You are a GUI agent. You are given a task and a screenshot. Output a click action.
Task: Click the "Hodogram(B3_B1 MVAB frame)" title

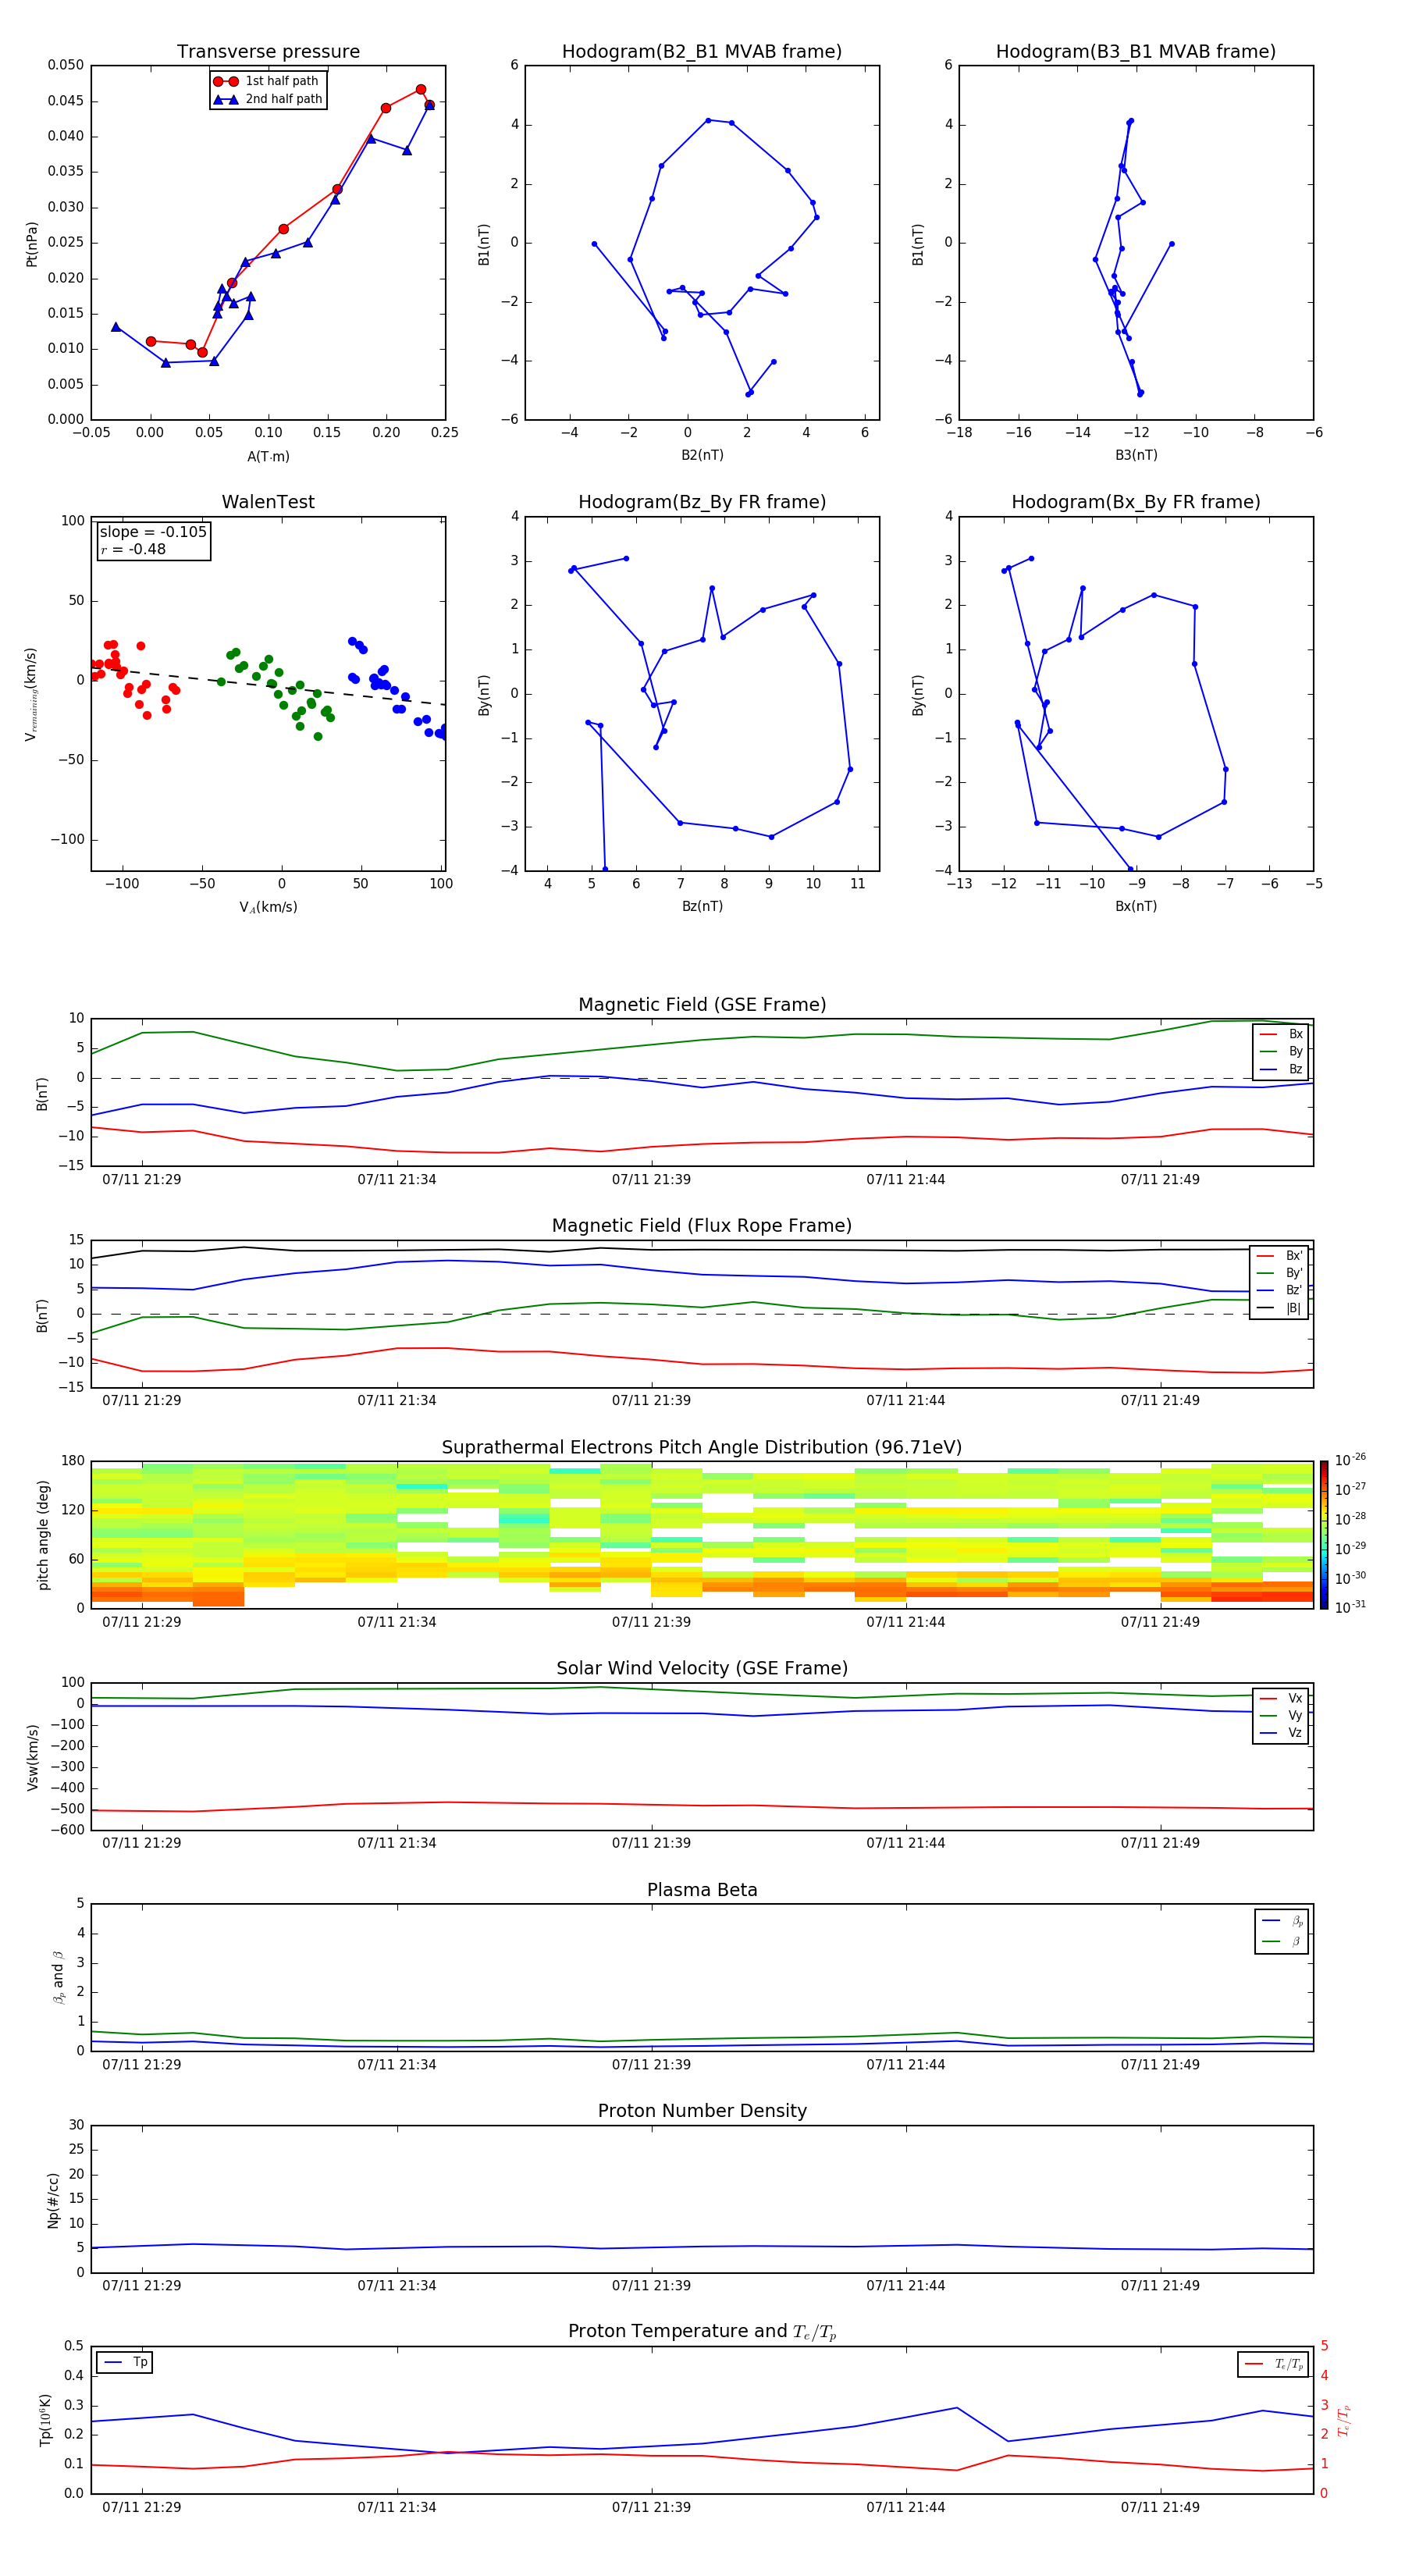(1136, 52)
